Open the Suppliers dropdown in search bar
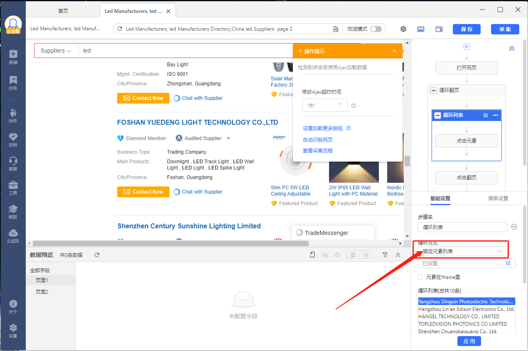 (56, 51)
